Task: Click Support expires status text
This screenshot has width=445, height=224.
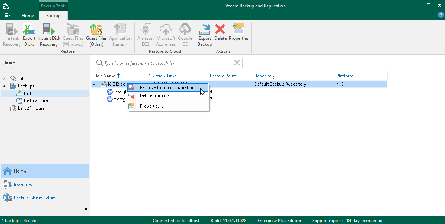Action: pyautogui.click(x=347, y=221)
